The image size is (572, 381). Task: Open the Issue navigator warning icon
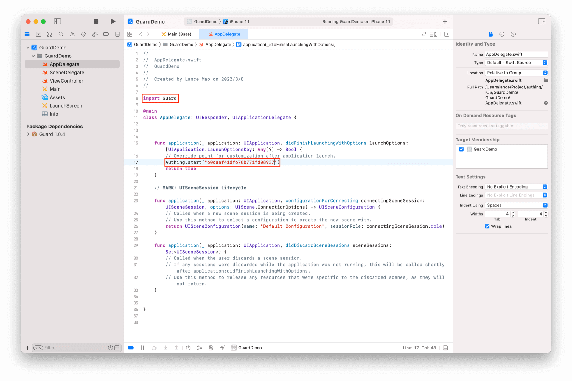(72, 34)
